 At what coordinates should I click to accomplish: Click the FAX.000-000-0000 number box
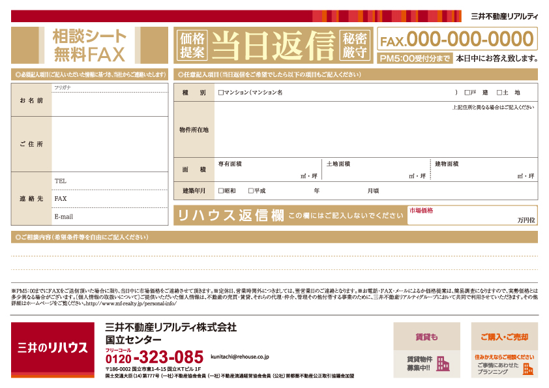pos(457,39)
